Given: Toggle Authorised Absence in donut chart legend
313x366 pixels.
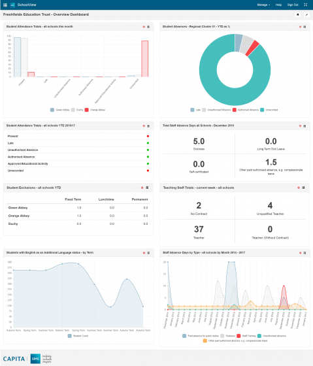Looking at the screenshot, I should coord(246,110).
